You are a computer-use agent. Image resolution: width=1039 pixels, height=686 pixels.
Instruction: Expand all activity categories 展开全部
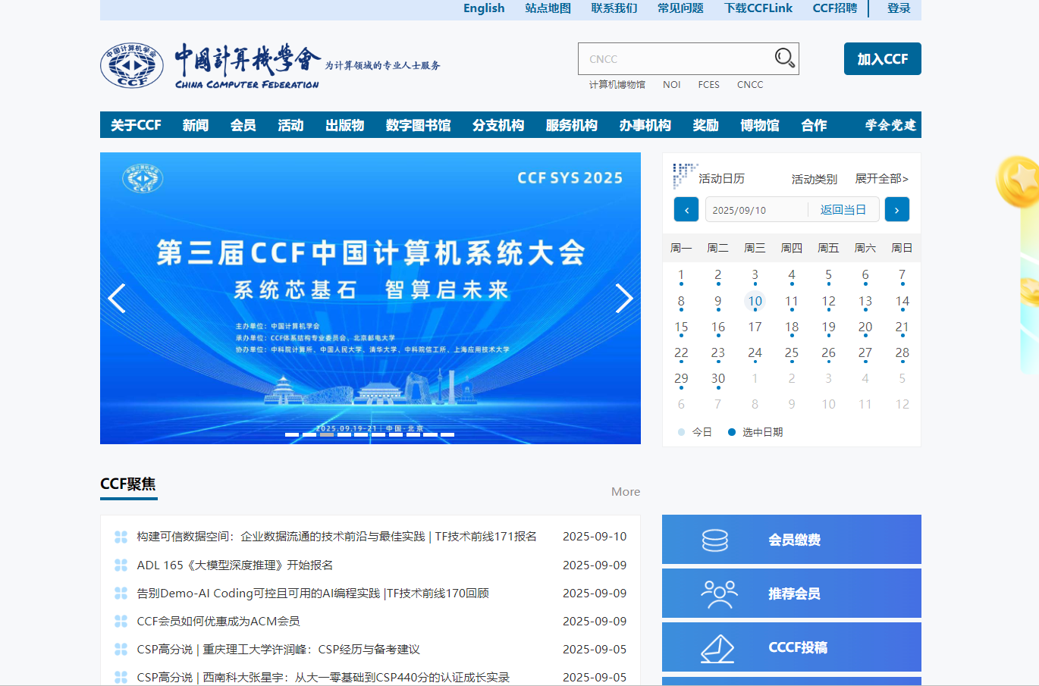click(881, 179)
